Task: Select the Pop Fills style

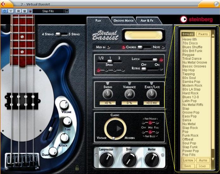Action: click(x=189, y=155)
